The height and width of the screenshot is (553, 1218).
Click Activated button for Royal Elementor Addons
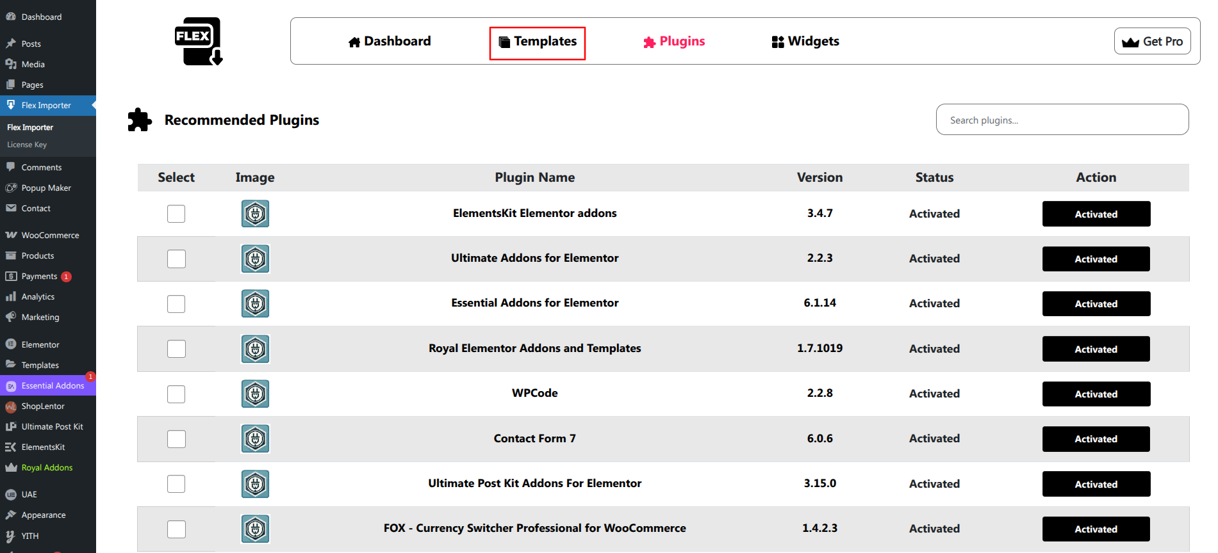coord(1096,349)
